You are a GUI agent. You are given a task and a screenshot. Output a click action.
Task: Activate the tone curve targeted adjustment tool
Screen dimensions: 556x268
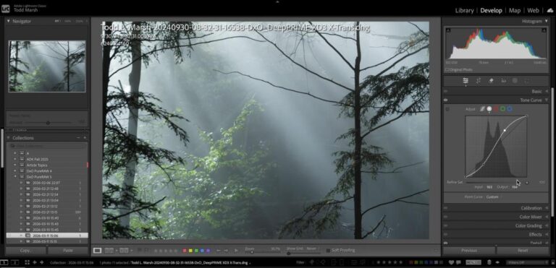[x=447, y=109]
